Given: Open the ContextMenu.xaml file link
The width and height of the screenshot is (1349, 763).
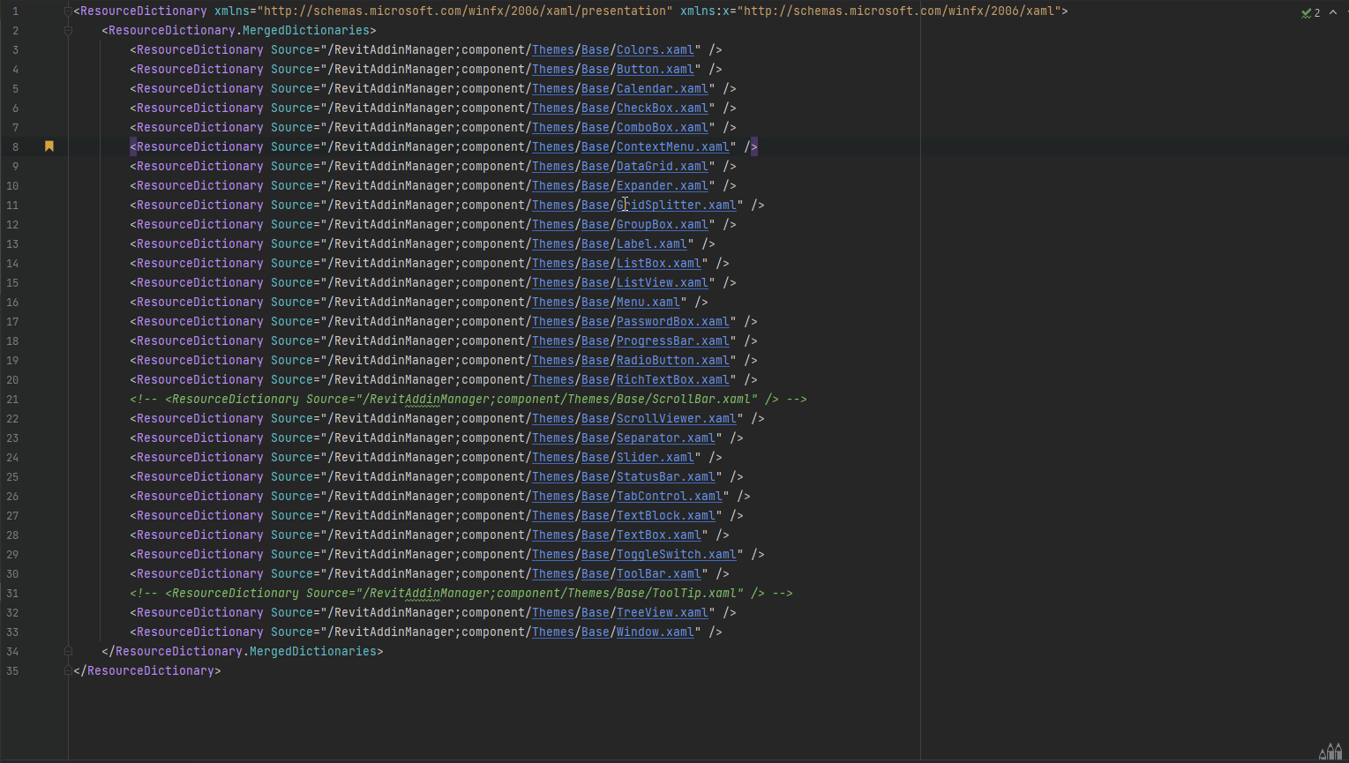Looking at the screenshot, I should tap(672, 147).
